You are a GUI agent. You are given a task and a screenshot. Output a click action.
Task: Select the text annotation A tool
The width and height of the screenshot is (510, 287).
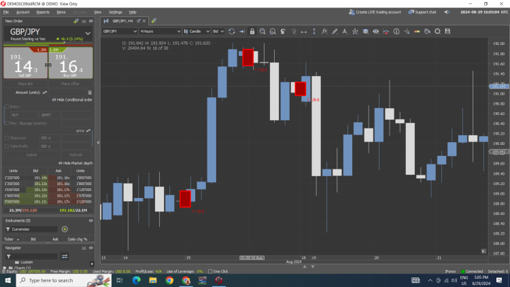pyautogui.click(x=345, y=31)
